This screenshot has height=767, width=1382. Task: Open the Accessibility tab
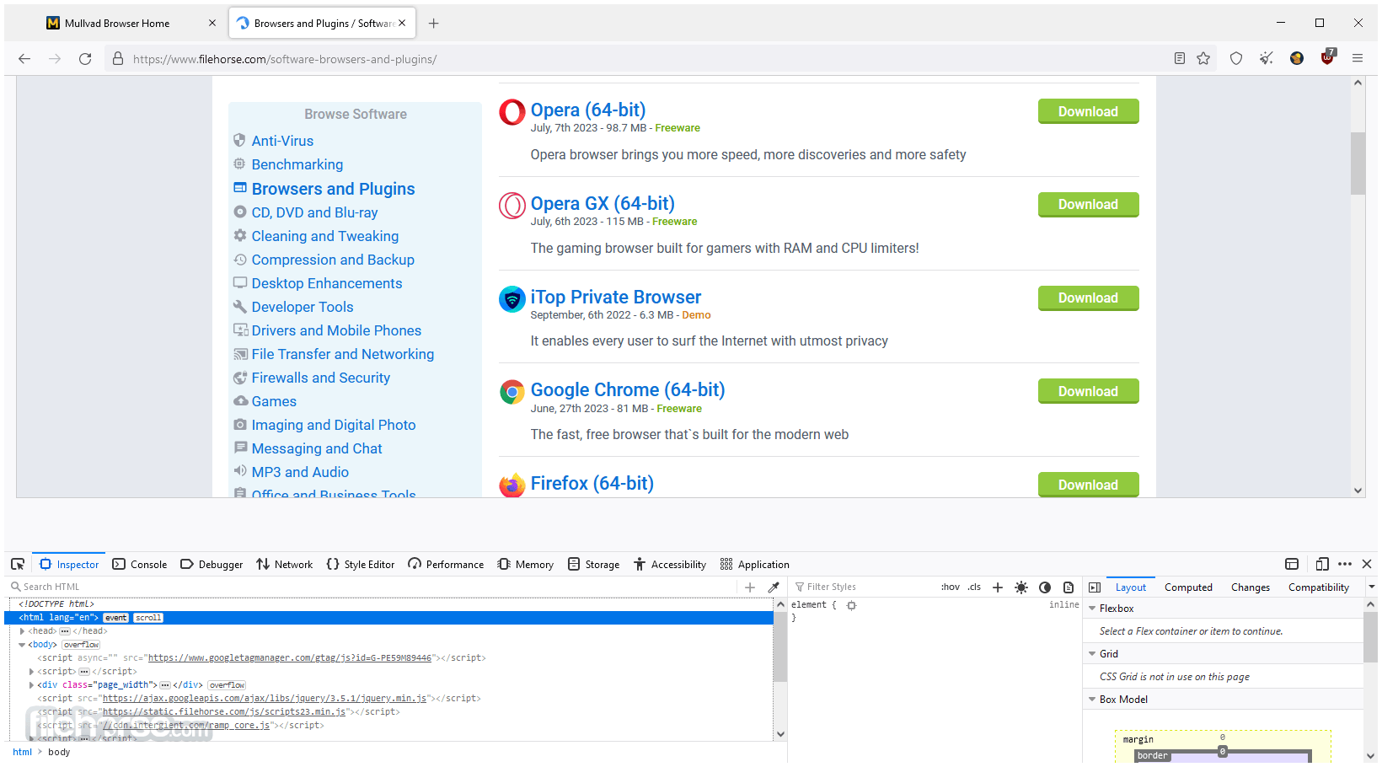[670, 565]
